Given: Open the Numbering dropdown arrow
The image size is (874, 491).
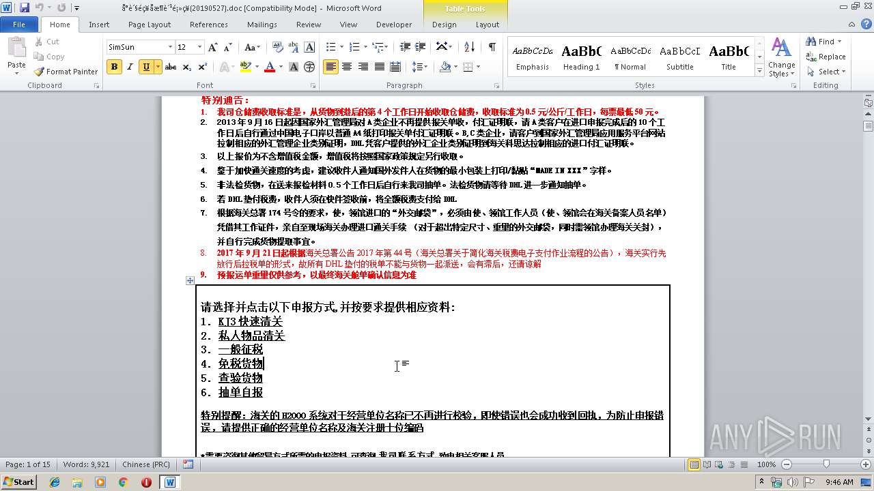Looking at the screenshot, I should pyautogui.click(x=365, y=47).
